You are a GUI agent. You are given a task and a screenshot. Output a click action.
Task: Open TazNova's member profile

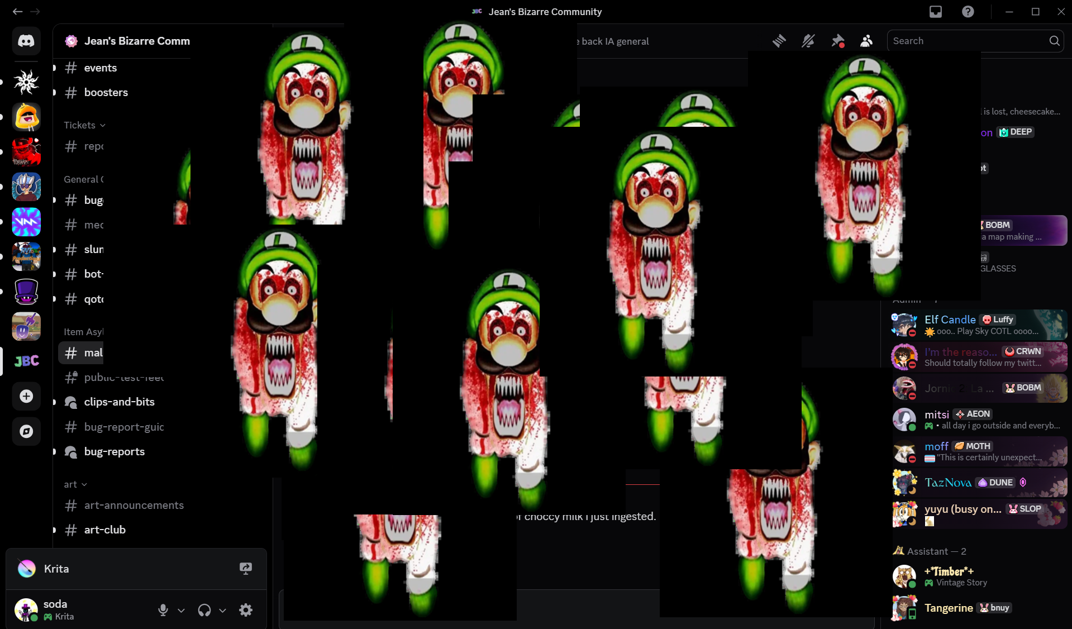tap(978, 483)
